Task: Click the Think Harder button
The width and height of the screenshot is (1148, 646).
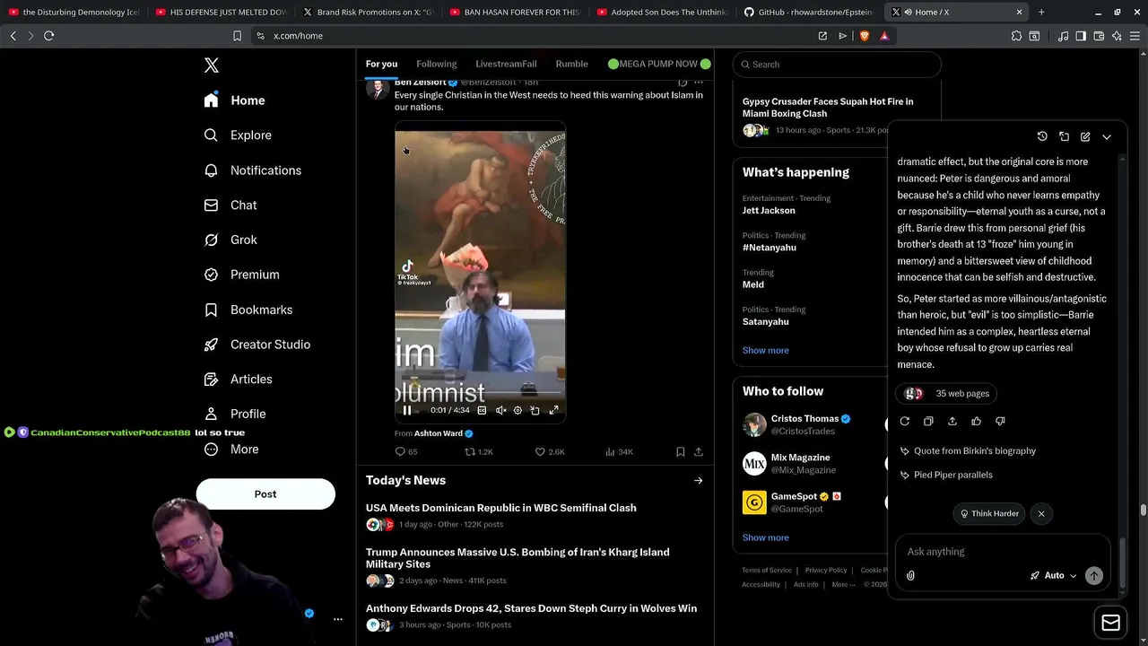Action: coord(990,514)
